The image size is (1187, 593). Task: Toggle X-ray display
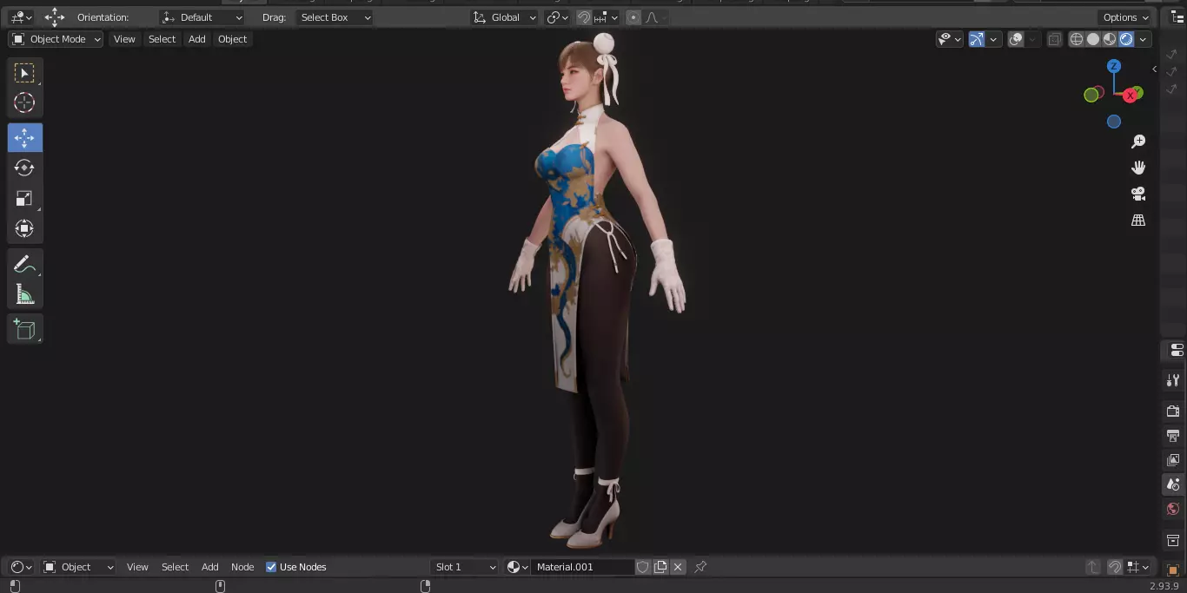point(1054,39)
